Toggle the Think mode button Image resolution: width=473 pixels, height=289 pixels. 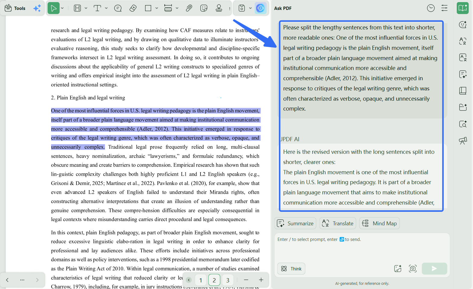tap(291, 269)
